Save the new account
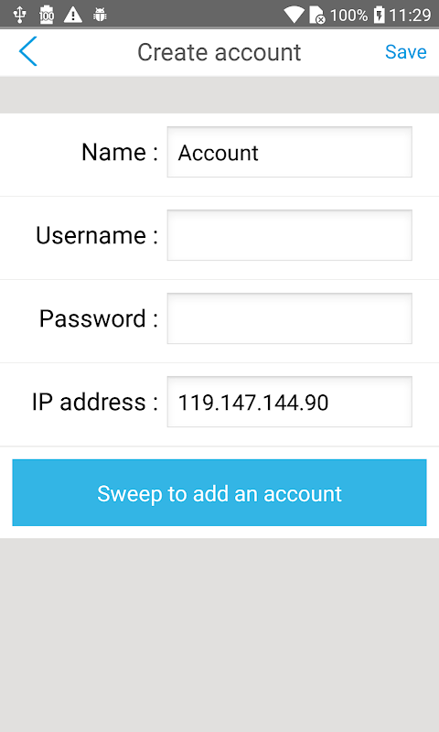The height and width of the screenshot is (732, 439). coord(405,52)
